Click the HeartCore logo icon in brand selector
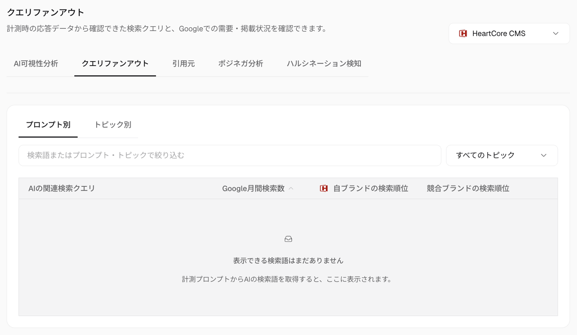Viewport: 577px width, 335px height. 463,34
